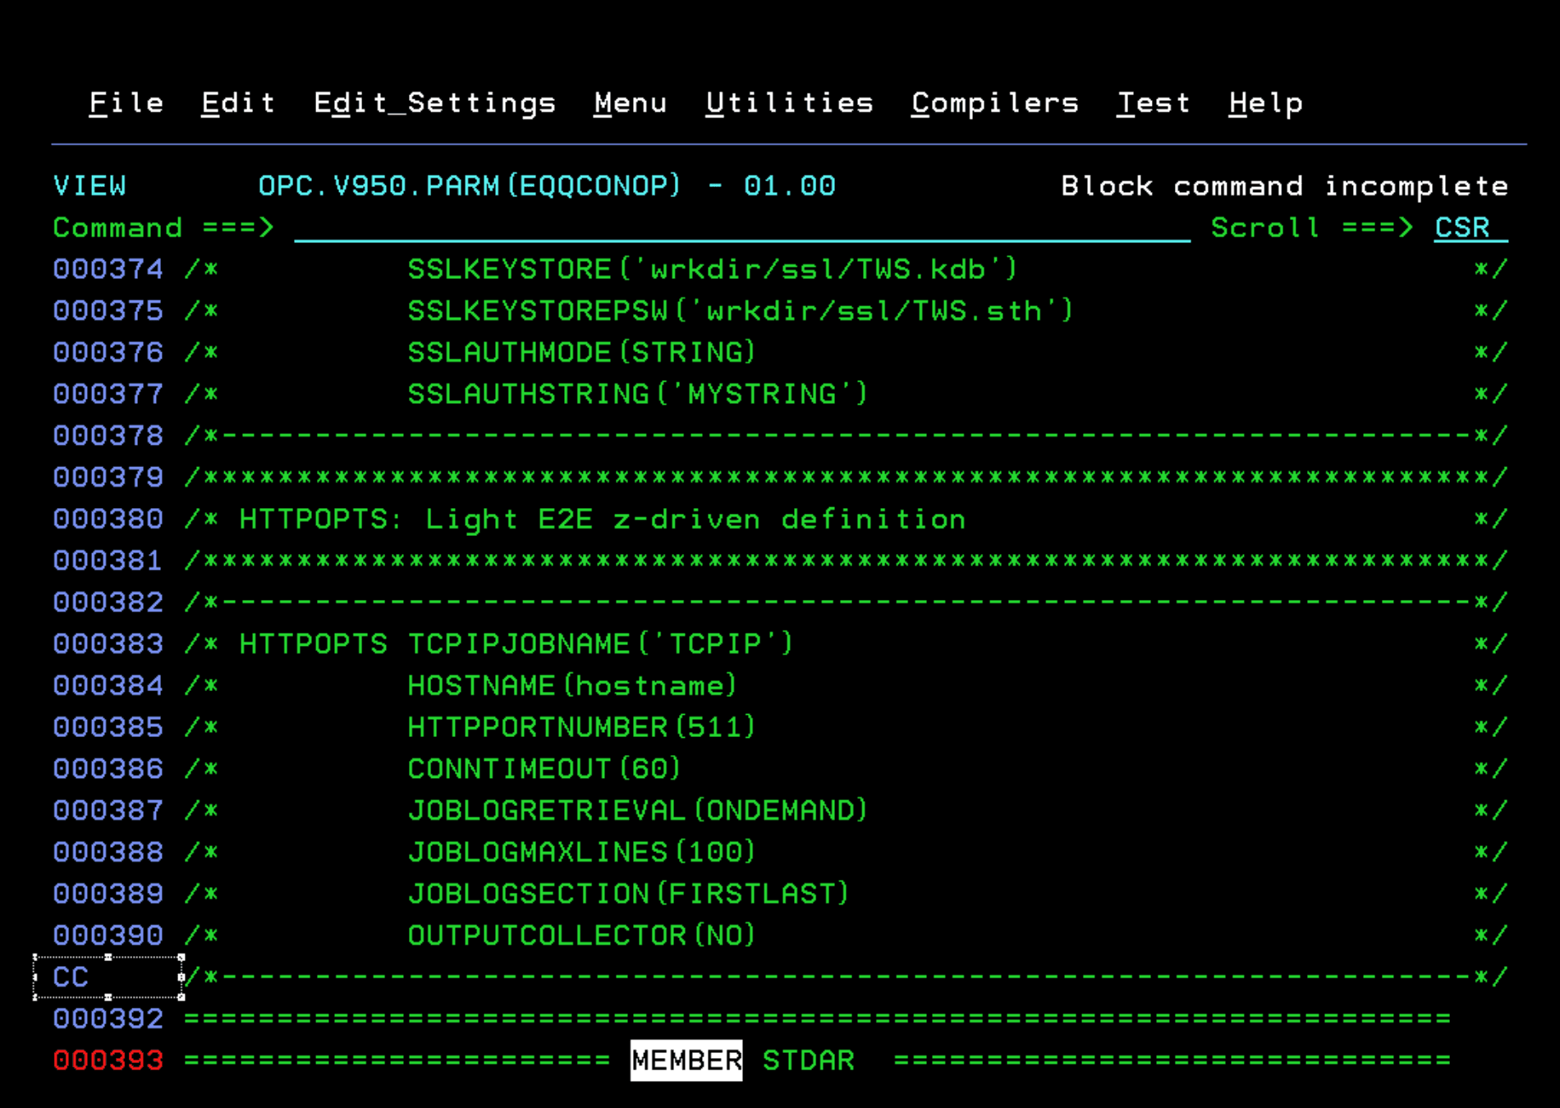1560x1108 pixels.
Task: Click the CC block command prefix field
Action: 71,977
